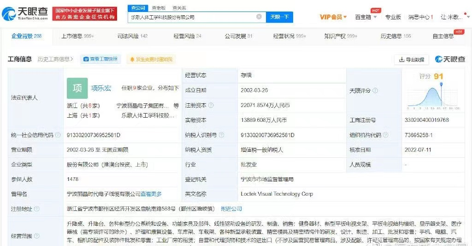This screenshot has height=246, width=472.
Task: Open 项乐宏 legal representative profile
Action: (101, 88)
